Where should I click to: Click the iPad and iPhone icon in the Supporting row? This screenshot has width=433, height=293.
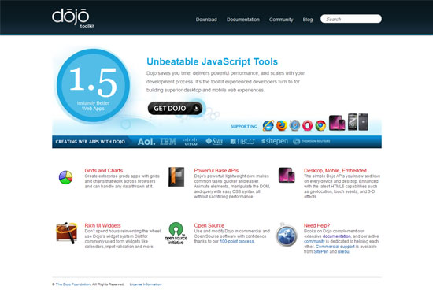(337, 123)
